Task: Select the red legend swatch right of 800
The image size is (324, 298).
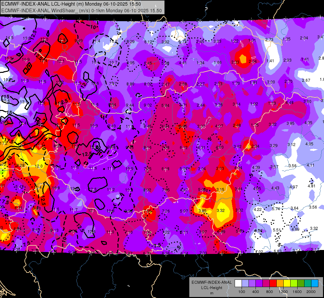Action: 273,283
